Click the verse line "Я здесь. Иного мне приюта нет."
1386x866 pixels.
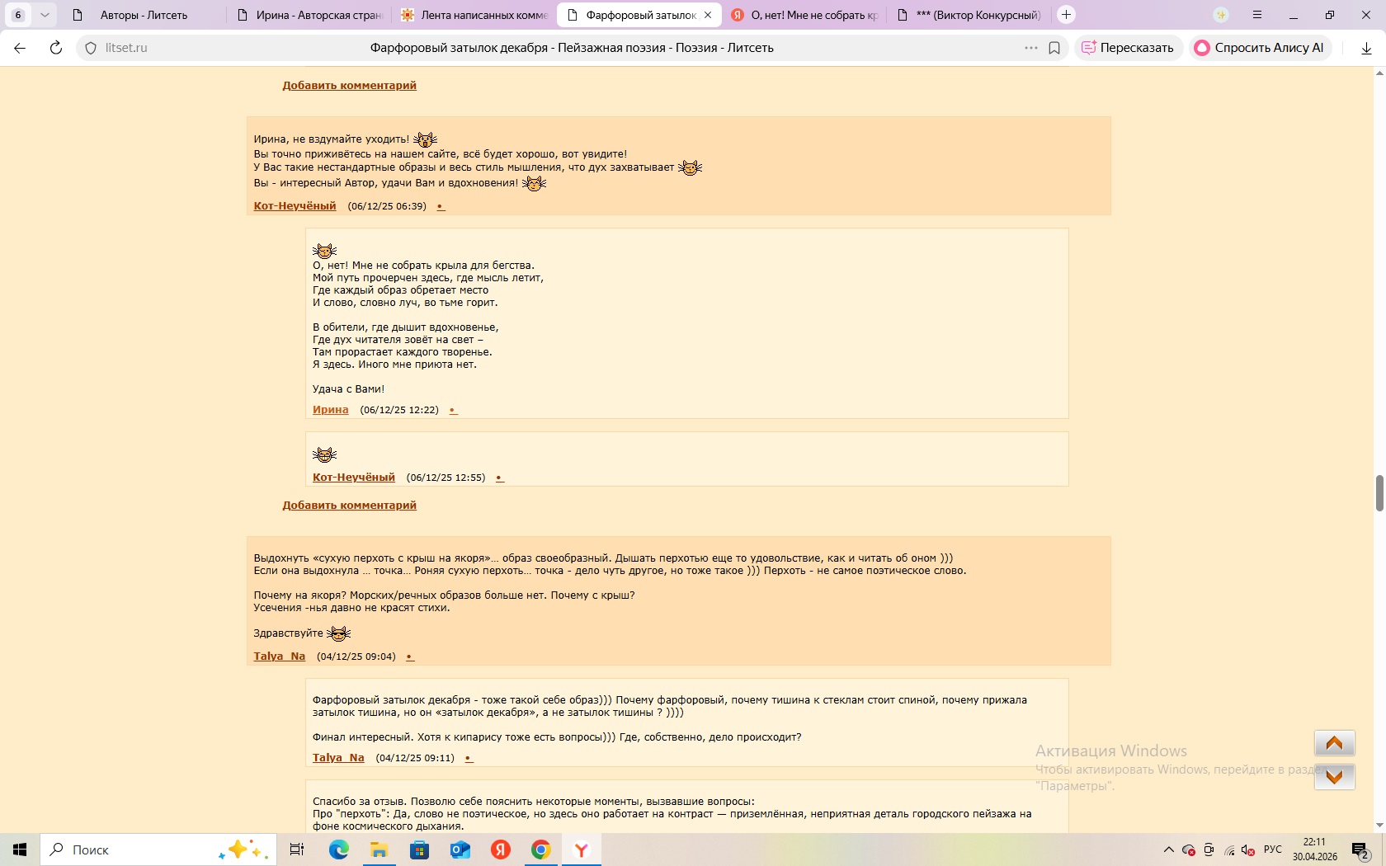[394, 364]
